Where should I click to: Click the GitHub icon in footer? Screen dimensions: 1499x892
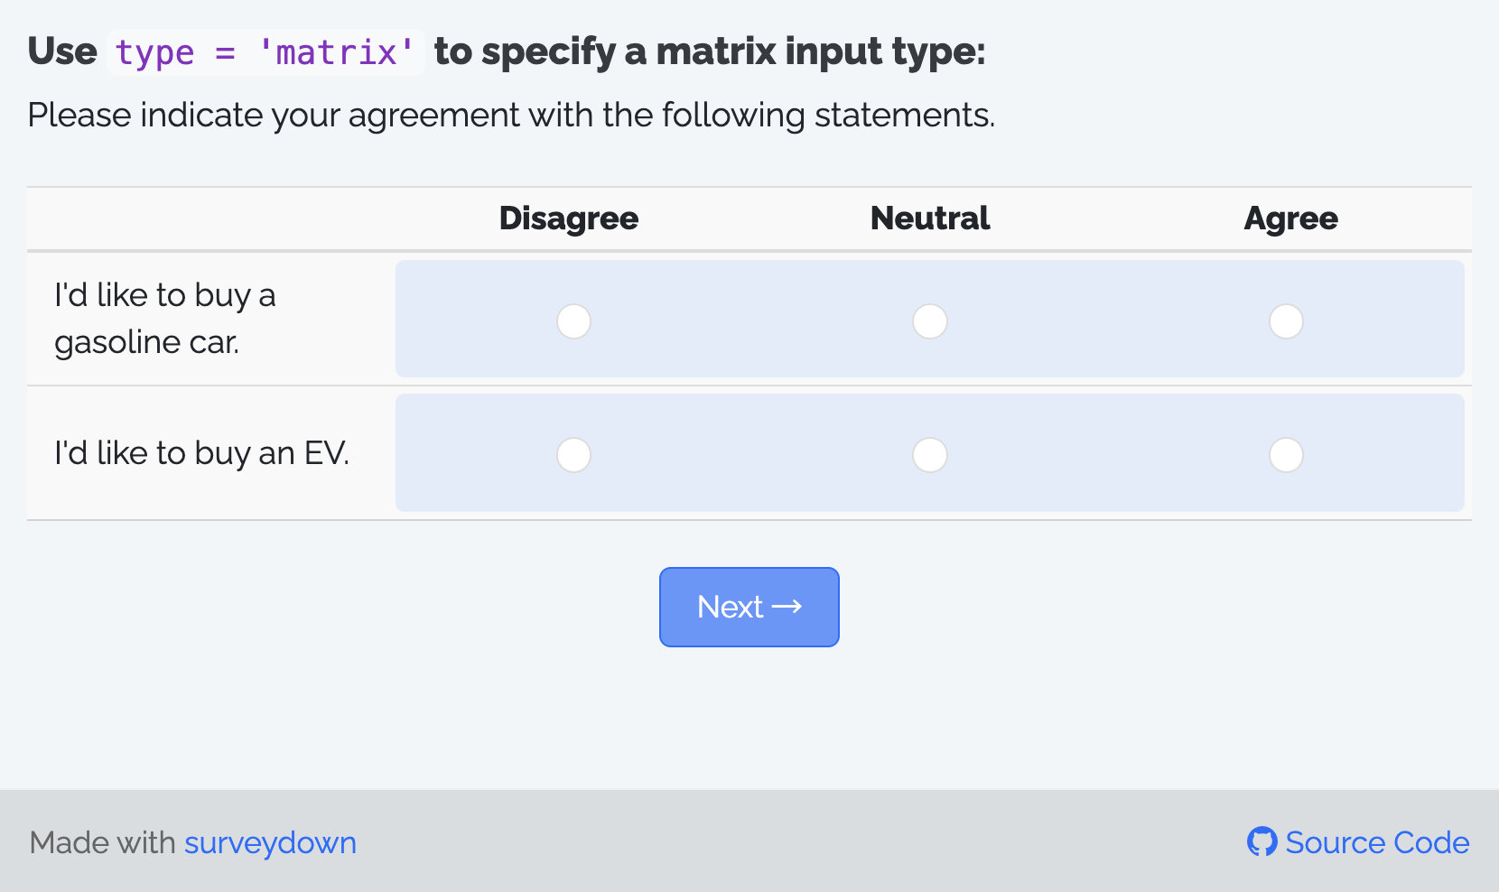[1262, 841]
